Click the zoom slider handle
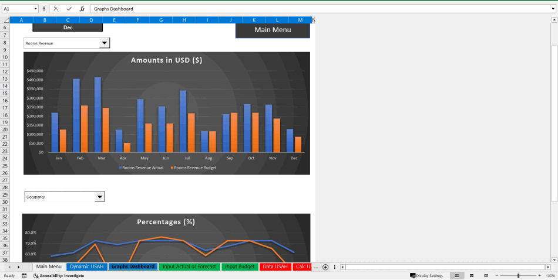Screen dimensions: 558x280 (519, 276)
